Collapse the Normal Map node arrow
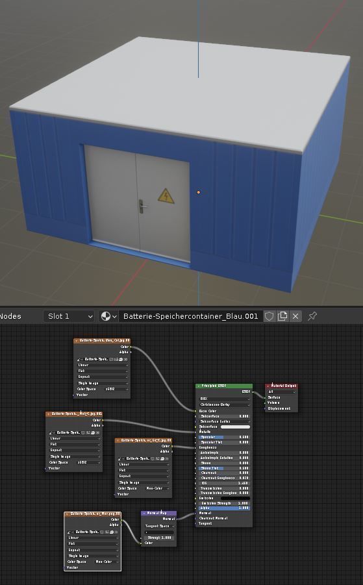The height and width of the screenshot is (585, 363). pos(144,513)
